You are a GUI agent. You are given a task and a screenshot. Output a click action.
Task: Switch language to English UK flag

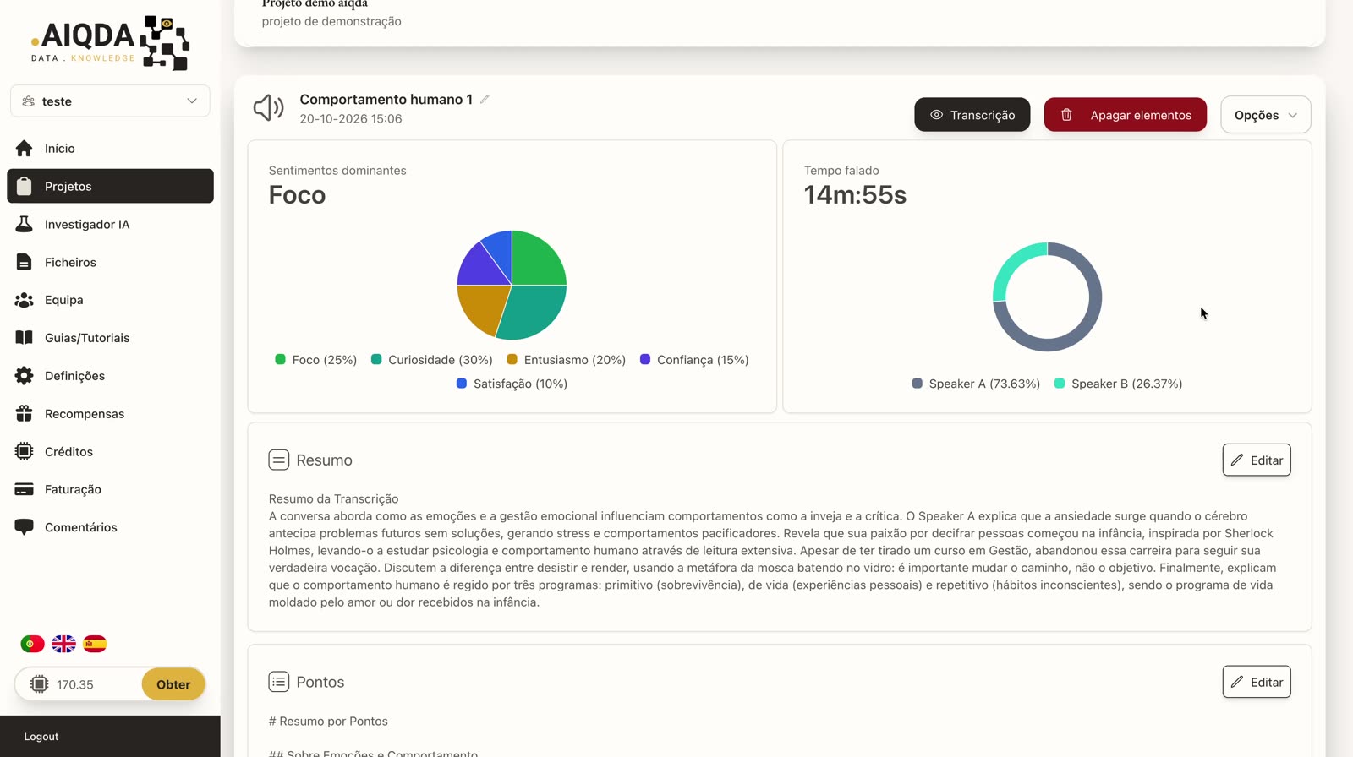(63, 644)
